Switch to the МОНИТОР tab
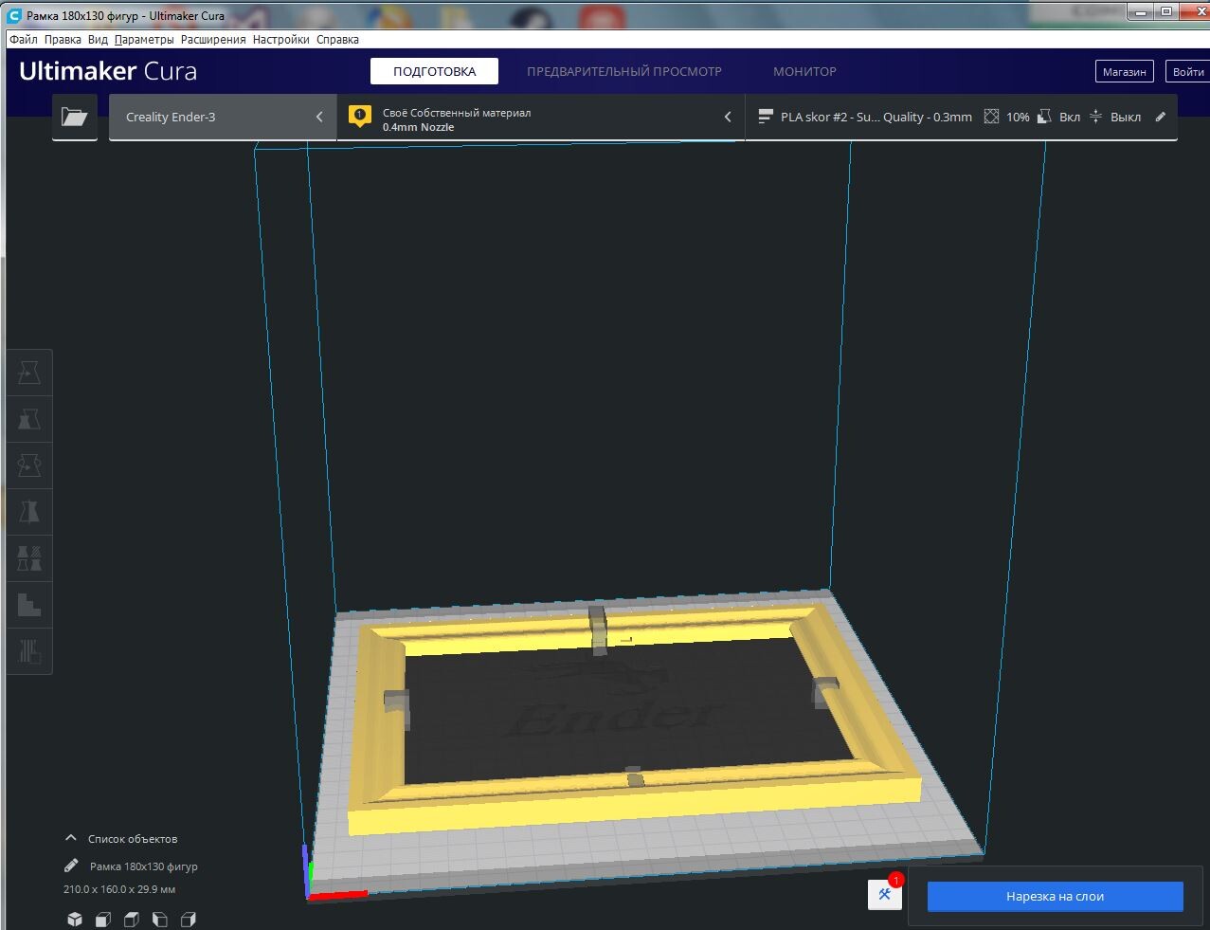Viewport: 1210px width, 930px height. coord(804,71)
